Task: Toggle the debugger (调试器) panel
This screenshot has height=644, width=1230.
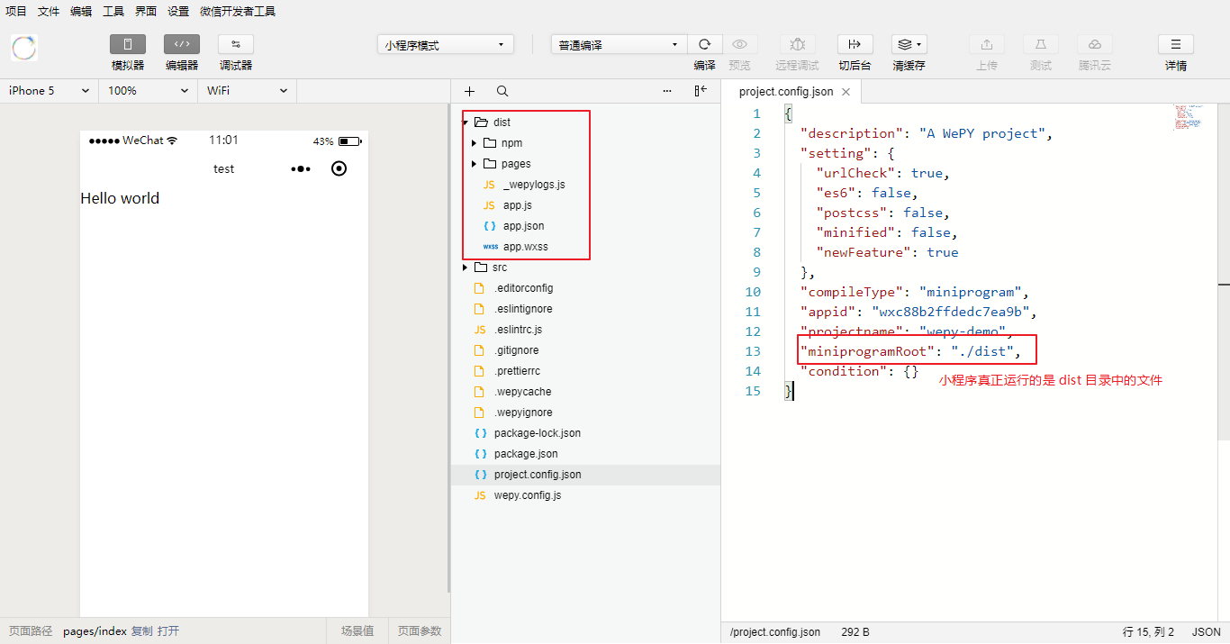Action: (x=236, y=44)
